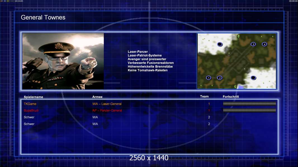Click team number 1 in TKGame's row
This screenshot has width=298, height=167.
coord(209,104)
